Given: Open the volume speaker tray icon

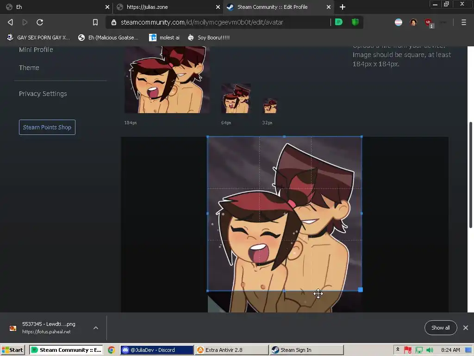Looking at the screenshot, I should point(430,350).
